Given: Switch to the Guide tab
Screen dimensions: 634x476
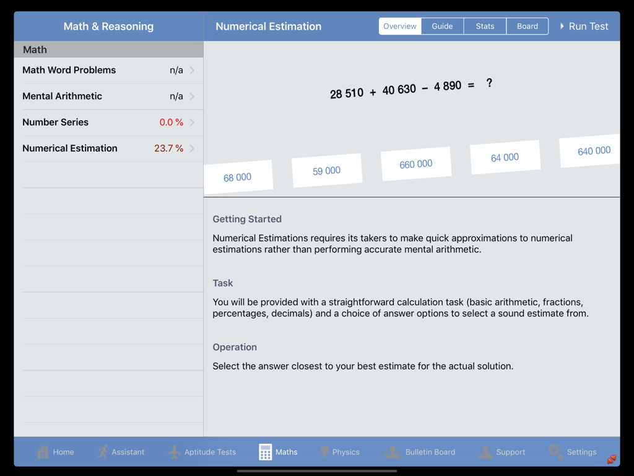Looking at the screenshot, I should 443,26.
